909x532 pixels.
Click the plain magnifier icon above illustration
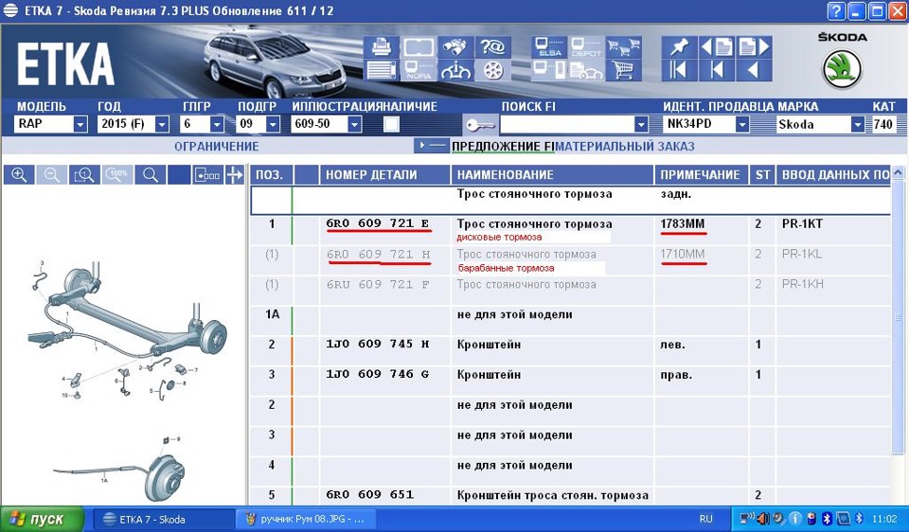pos(151,174)
